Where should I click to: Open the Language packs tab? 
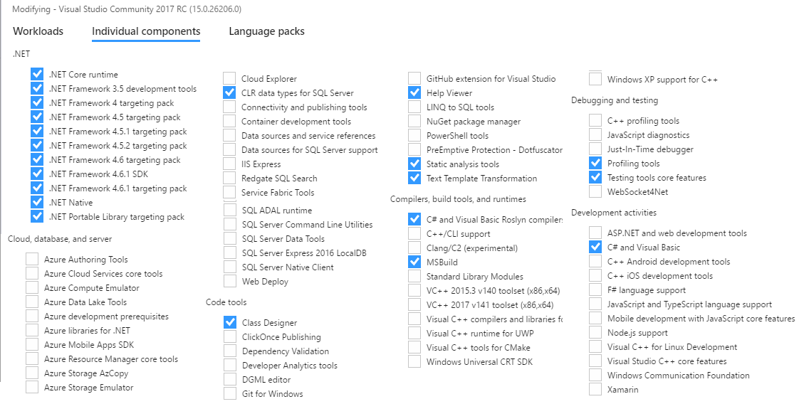266,31
